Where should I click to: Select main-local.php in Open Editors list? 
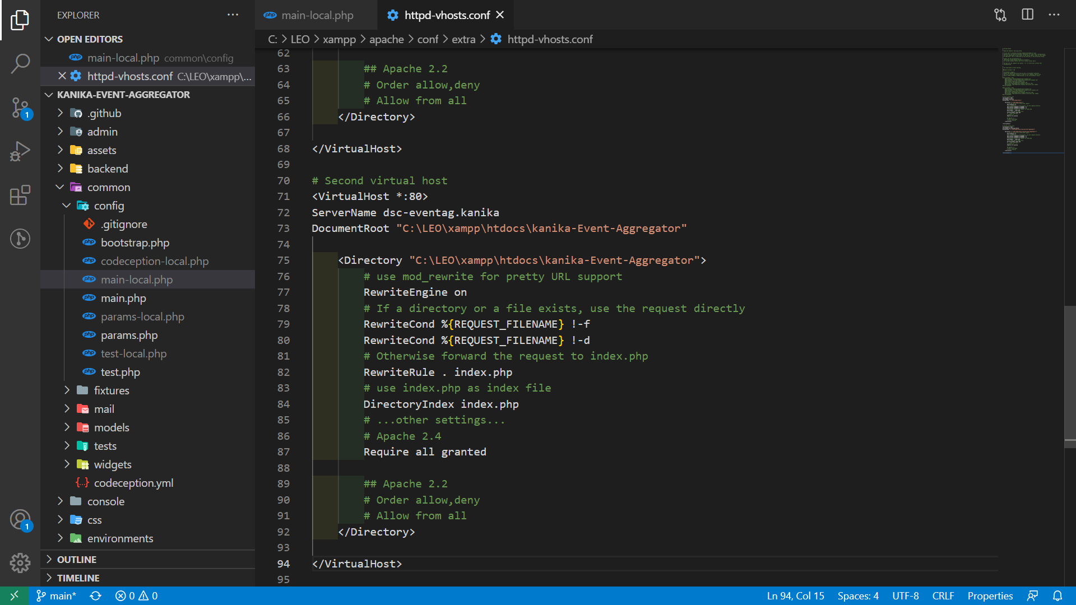[148, 57]
